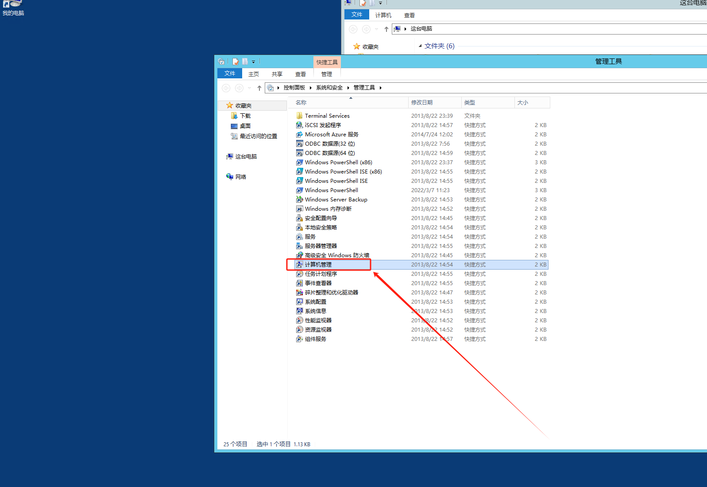Click the 服务 gear icon
Image resolution: width=707 pixels, height=487 pixels.
tap(300, 236)
